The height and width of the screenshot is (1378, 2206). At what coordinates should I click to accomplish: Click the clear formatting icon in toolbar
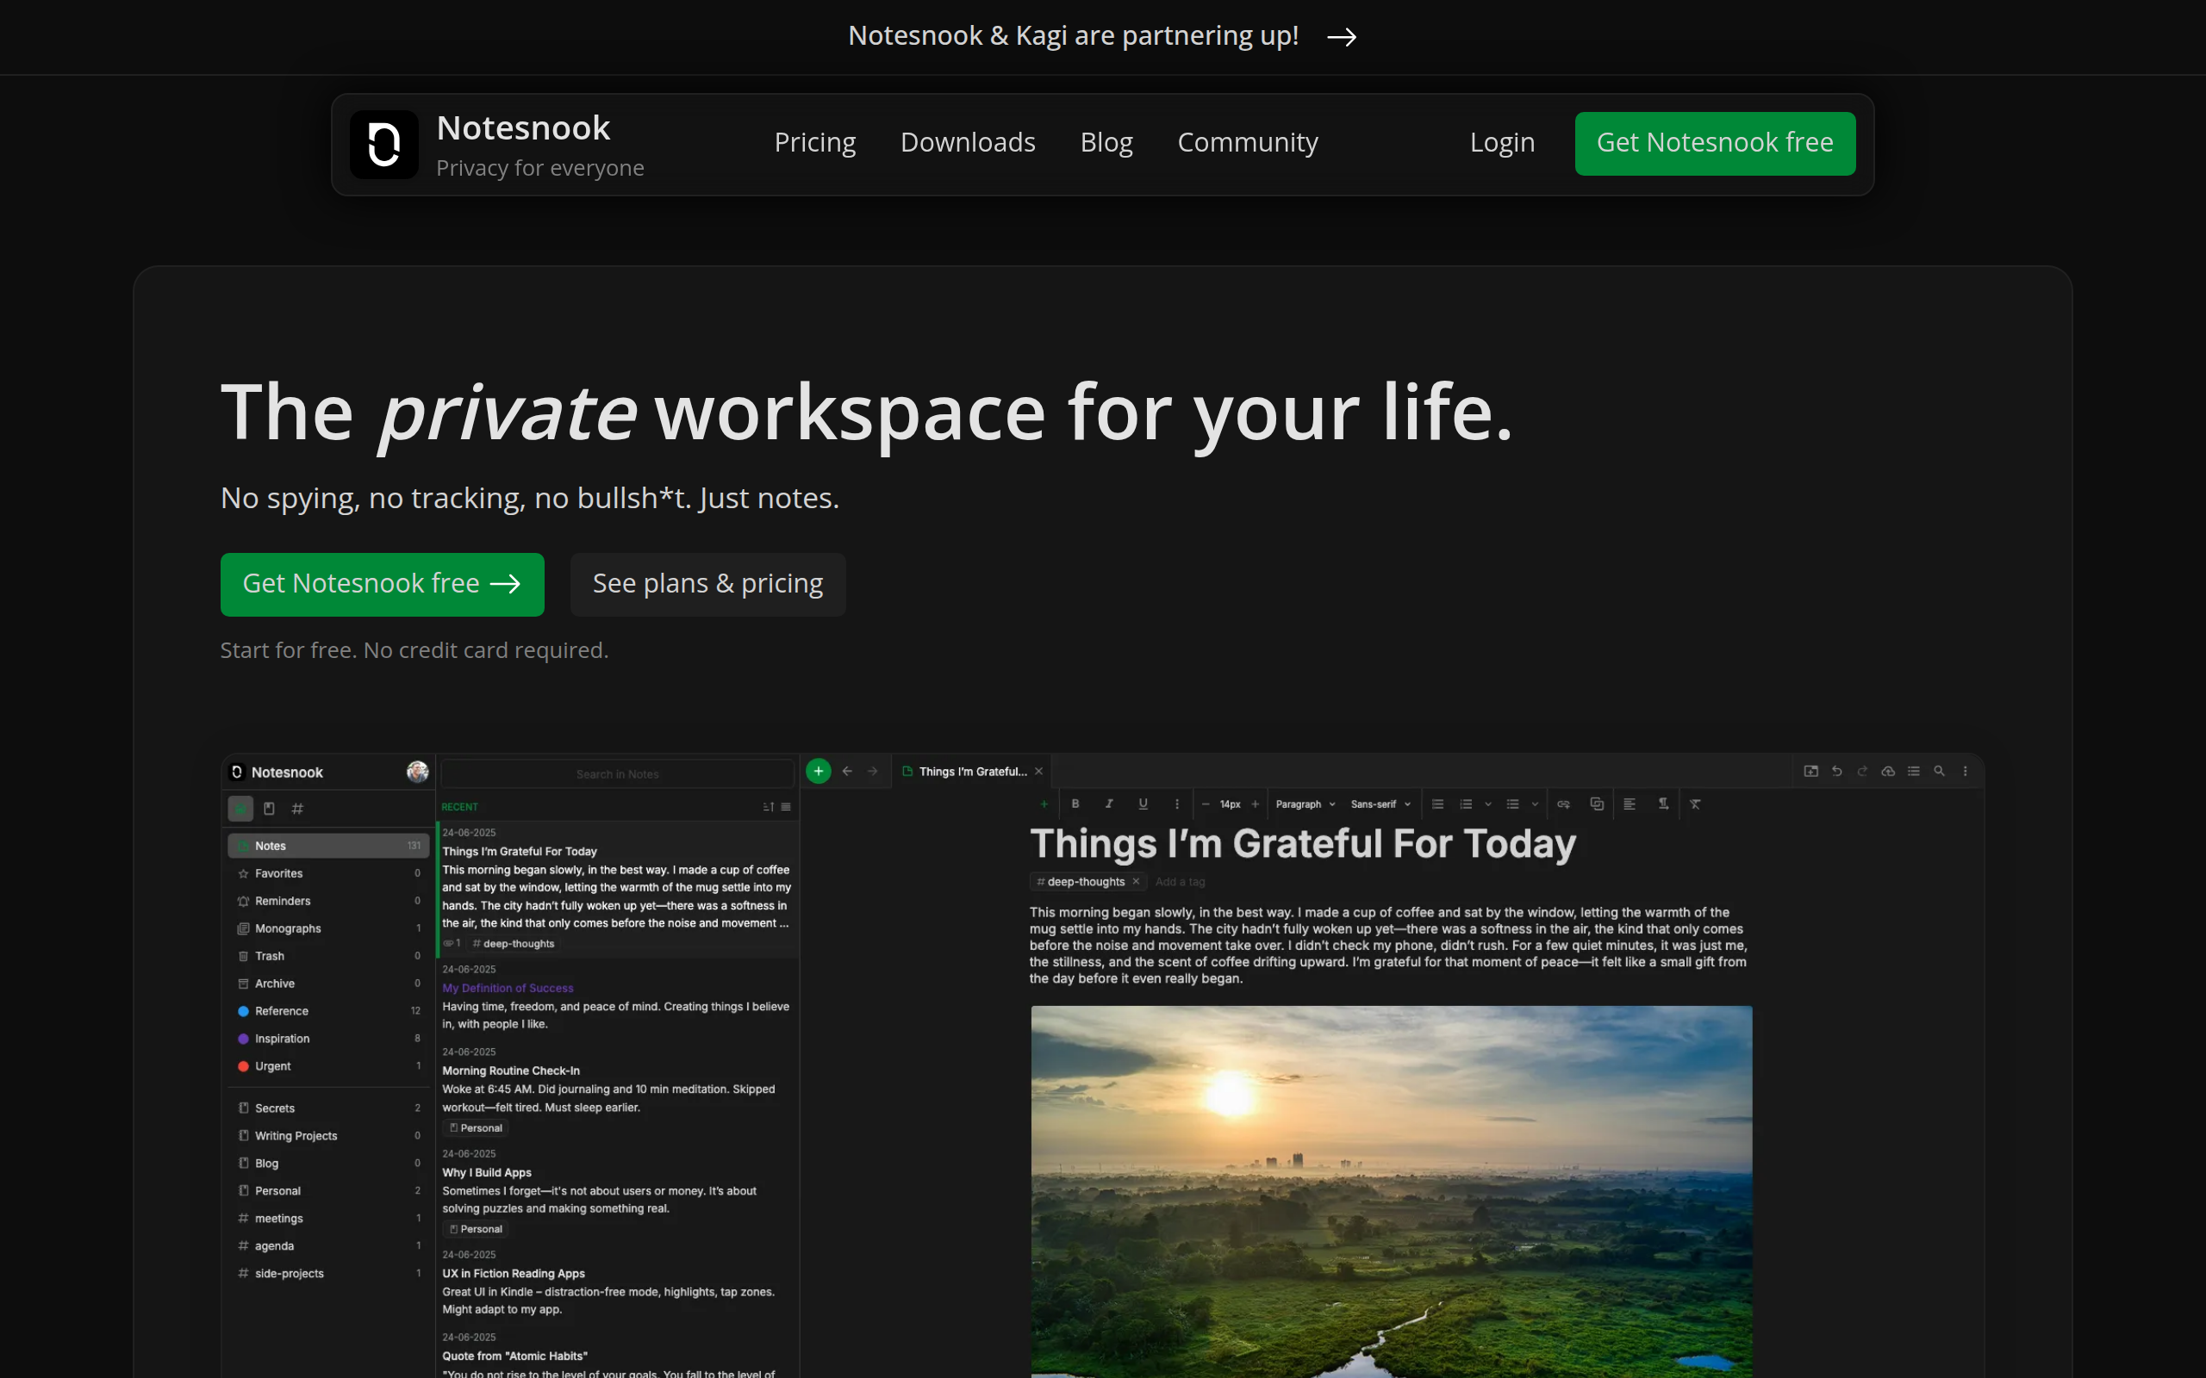pos(1695,804)
